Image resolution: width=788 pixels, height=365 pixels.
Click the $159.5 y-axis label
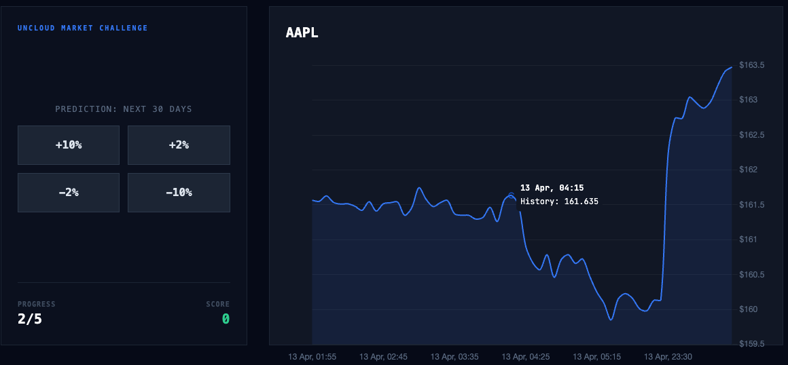point(751,345)
